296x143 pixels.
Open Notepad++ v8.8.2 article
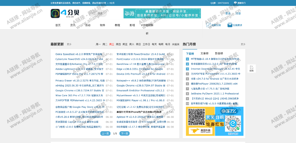click(141, 81)
